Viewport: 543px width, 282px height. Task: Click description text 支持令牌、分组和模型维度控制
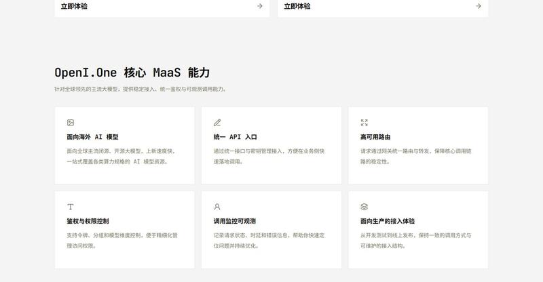click(x=105, y=235)
